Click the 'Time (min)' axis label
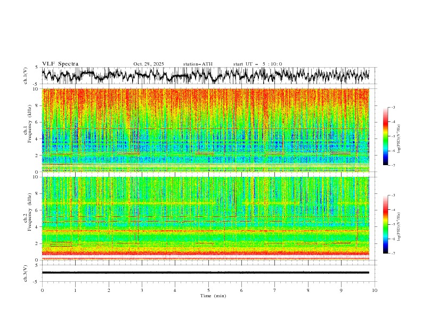422x326 pixels. point(213,296)
